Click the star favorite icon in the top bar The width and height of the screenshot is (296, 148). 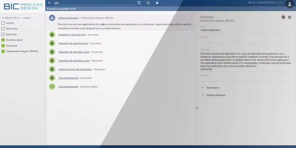[157, 3]
